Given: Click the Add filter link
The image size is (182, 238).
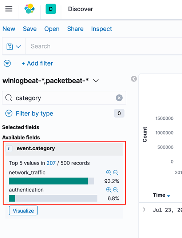Looking at the screenshot, I should click(37, 63).
